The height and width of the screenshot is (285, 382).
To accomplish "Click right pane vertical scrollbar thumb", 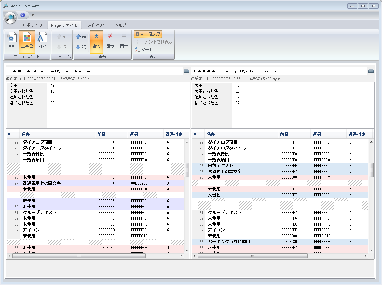I will point(371,170).
